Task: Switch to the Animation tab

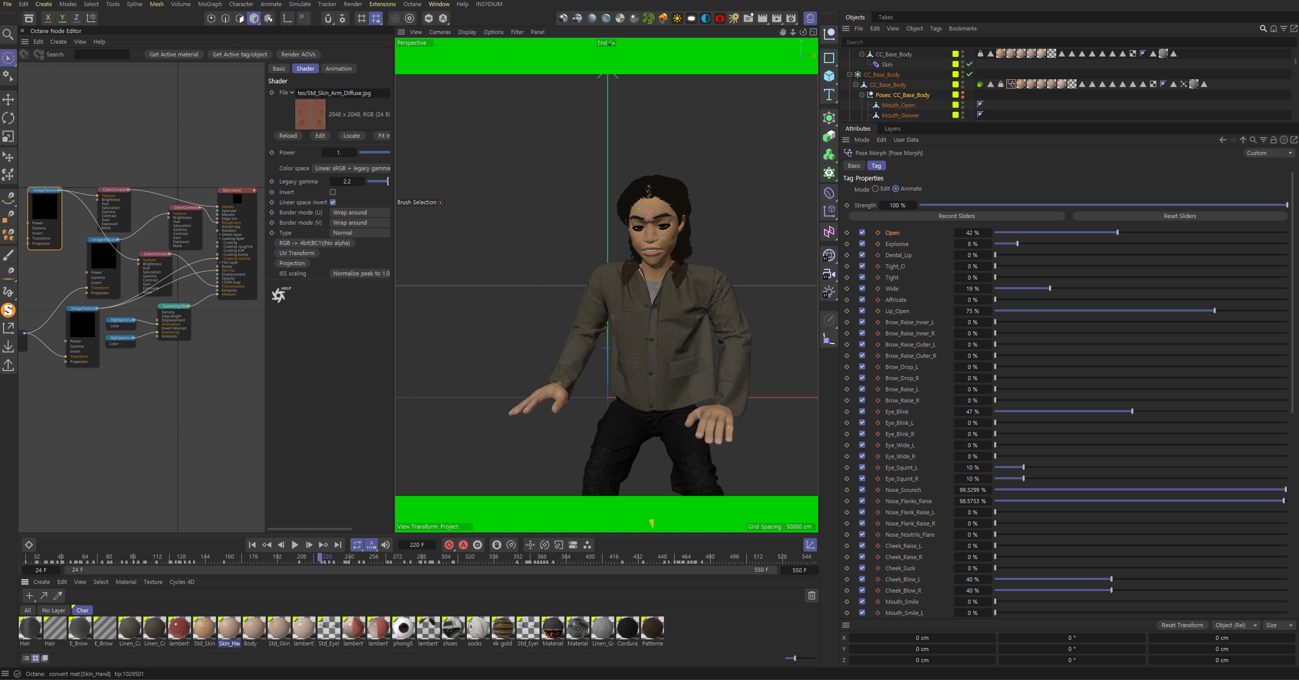Action: click(338, 69)
